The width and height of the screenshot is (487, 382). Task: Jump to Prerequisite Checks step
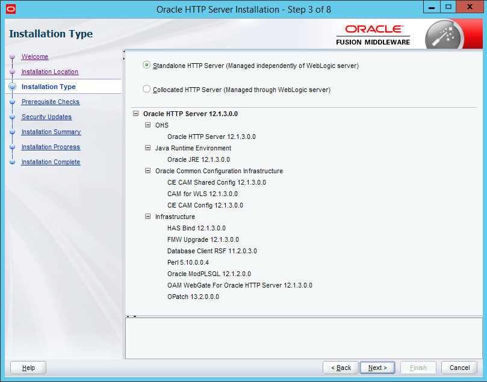click(51, 102)
